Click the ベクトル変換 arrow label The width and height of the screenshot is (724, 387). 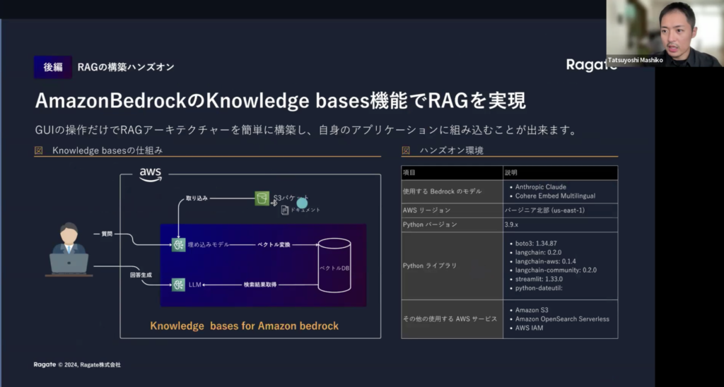click(x=274, y=244)
